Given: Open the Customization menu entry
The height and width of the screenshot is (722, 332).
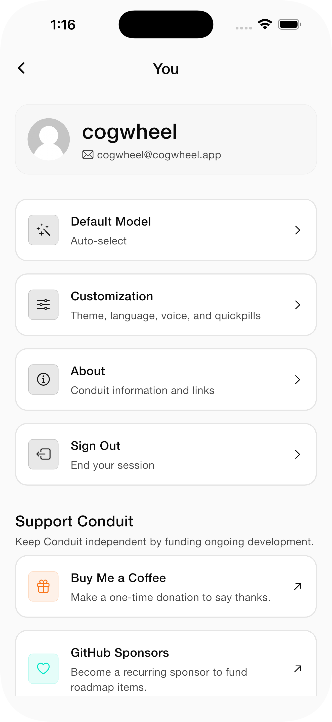Looking at the screenshot, I should pyautogui.click(x=165, y=305).
